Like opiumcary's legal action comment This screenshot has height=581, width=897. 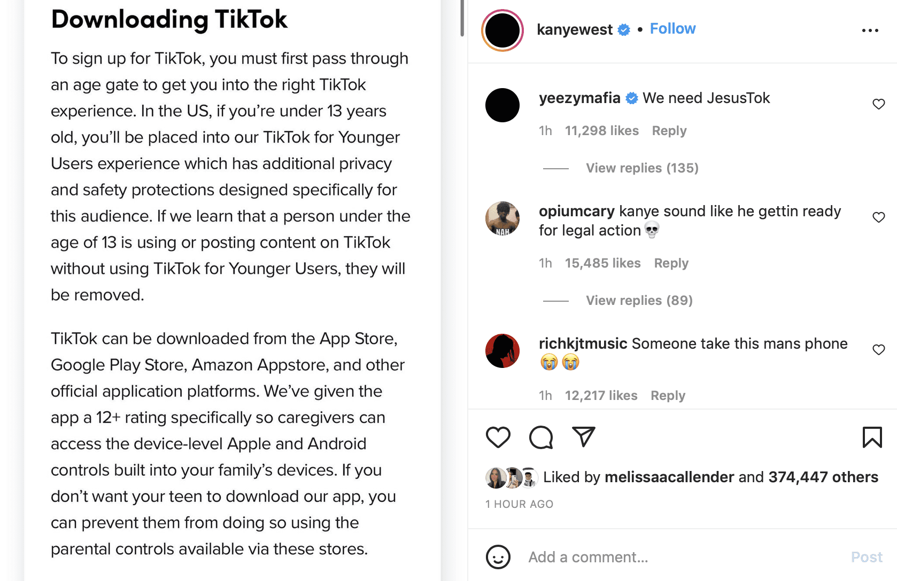point(878,217)
